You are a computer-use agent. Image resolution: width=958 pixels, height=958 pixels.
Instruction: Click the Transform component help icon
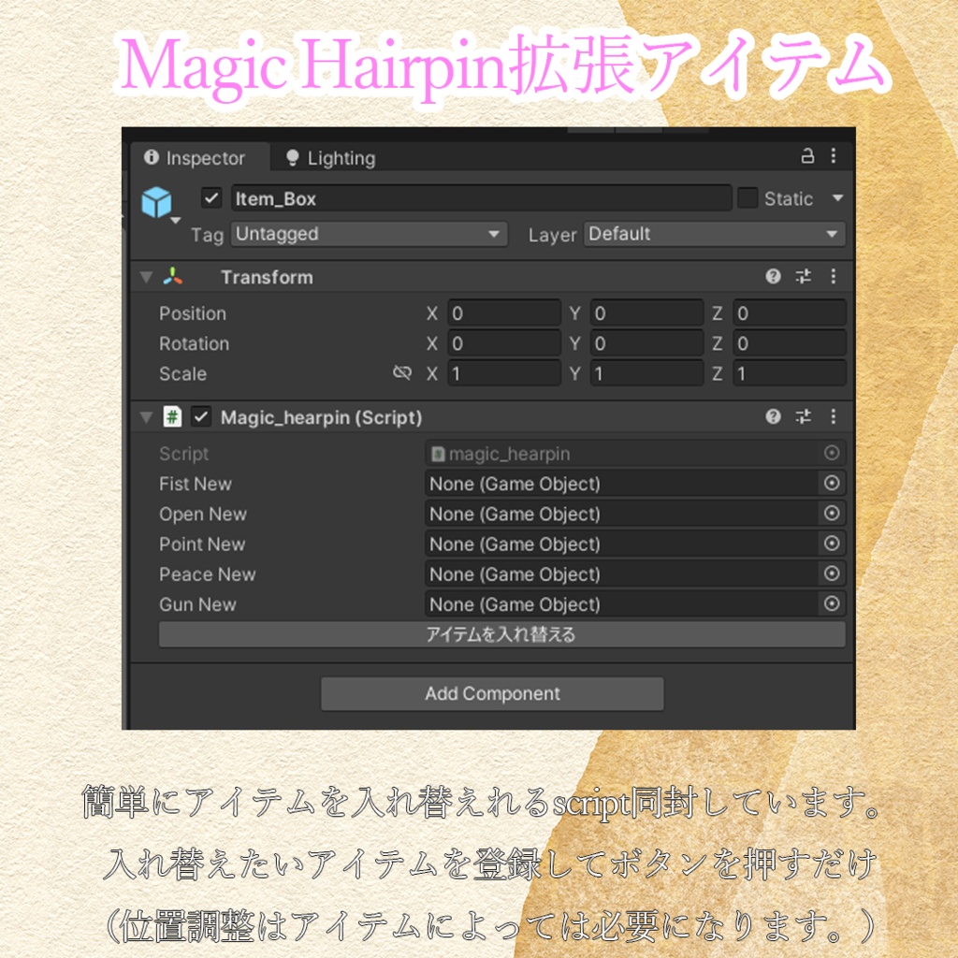pos(773,277)
